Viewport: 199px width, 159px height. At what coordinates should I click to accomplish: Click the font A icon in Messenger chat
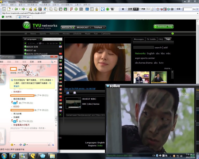(x=53, y=145)
